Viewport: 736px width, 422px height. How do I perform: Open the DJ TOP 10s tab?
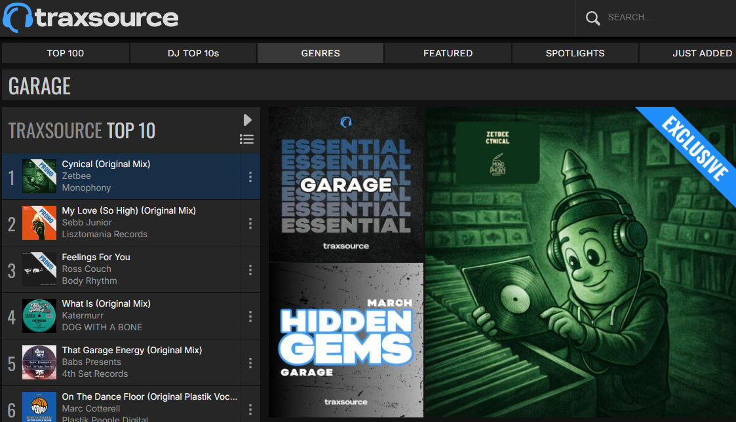pos(193,53)
